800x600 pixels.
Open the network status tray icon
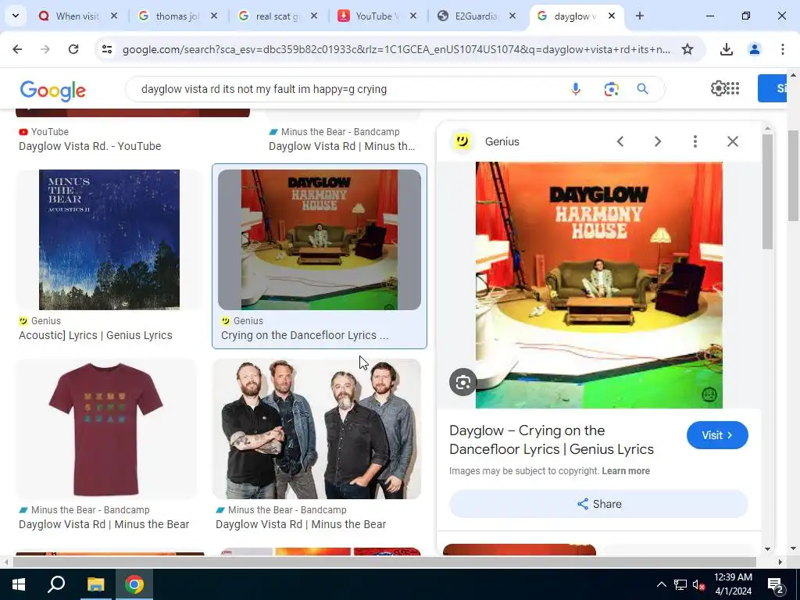680,584
